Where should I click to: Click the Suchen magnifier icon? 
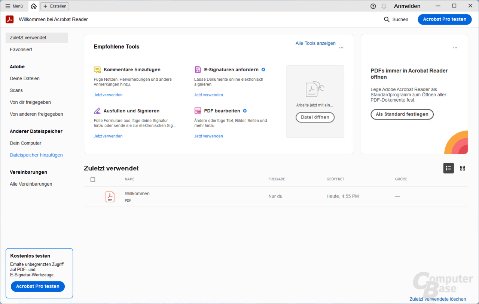(387, 19)
